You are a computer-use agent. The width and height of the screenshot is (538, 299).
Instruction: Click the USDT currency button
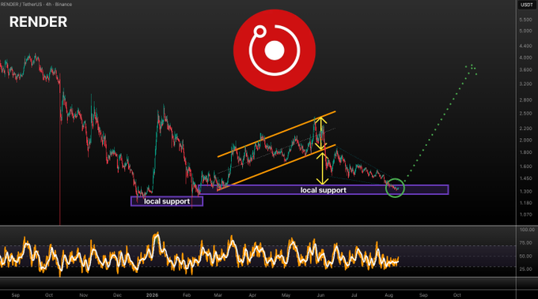[x=526, y=5]
